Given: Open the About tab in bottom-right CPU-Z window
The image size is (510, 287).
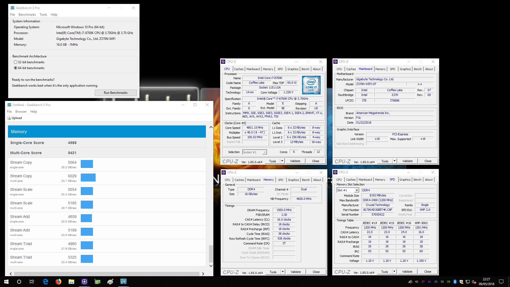Looking at the screenshot, I should click(428, 180).
